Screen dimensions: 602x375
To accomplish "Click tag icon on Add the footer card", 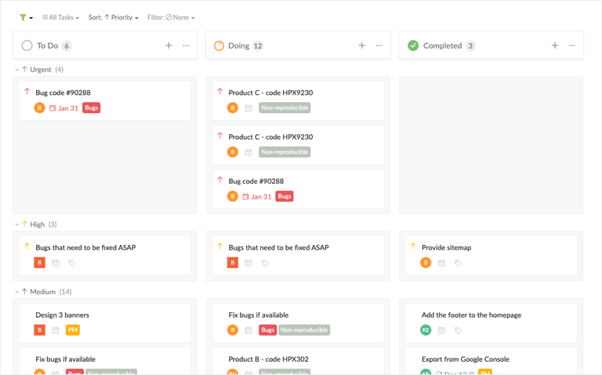I will [458, 330].
